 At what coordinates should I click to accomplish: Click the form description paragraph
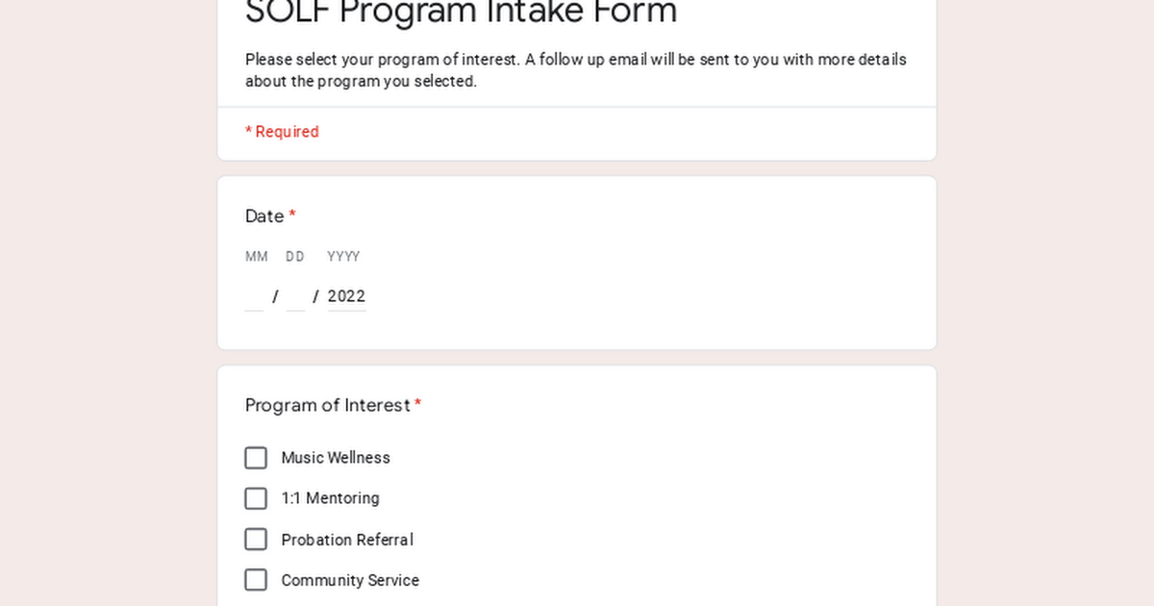(575, 70)
